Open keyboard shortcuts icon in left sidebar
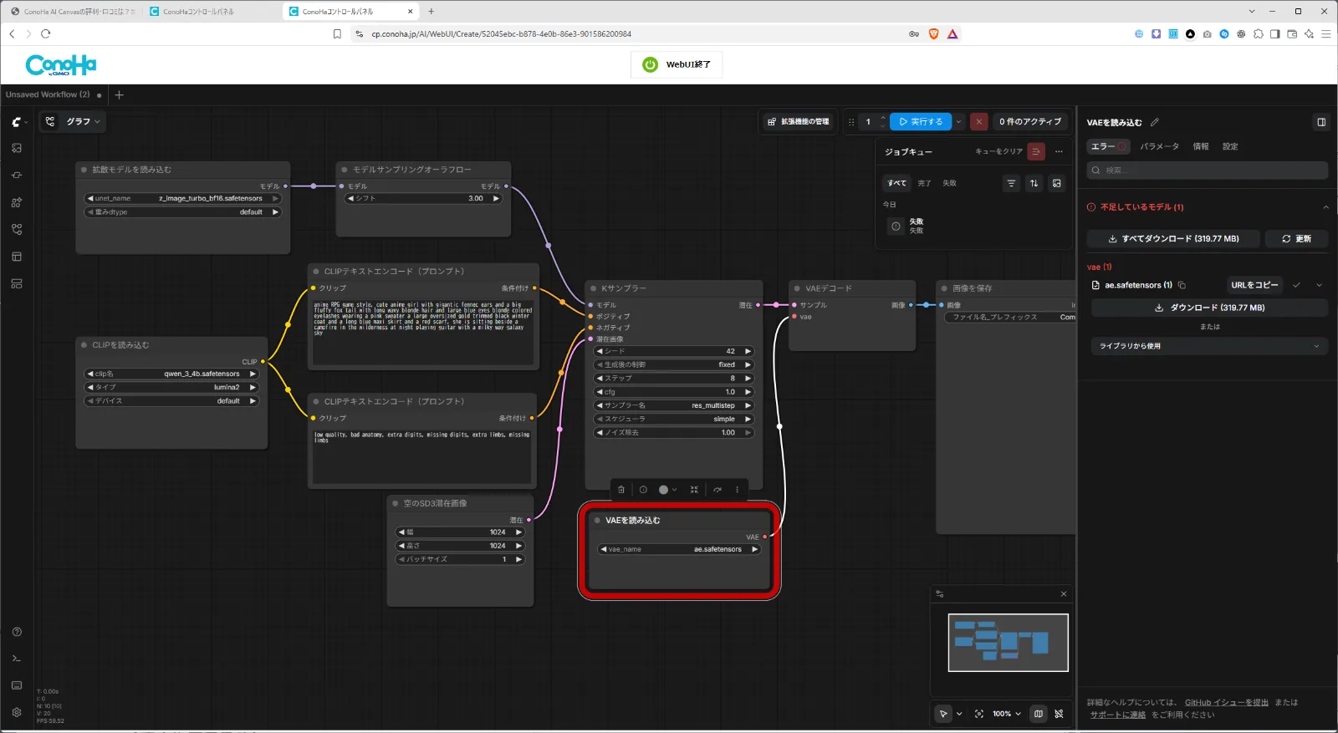Image resolution: width=1338 pixels, height=733 pixels. point(17,685)
